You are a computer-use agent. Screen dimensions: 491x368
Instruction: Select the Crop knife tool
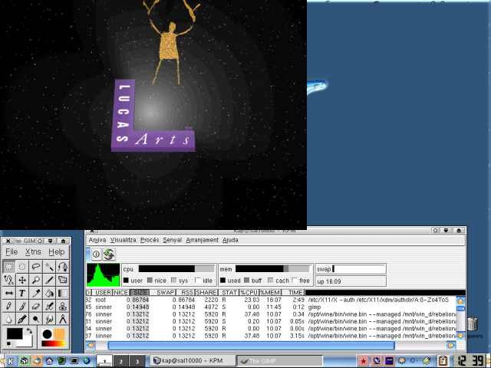pyautogui.click(x=49, y=280)
